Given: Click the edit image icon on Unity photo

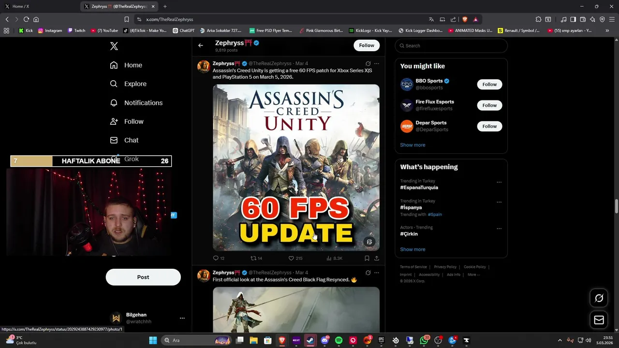Looking at the screenshot, I should coord(369,242).
